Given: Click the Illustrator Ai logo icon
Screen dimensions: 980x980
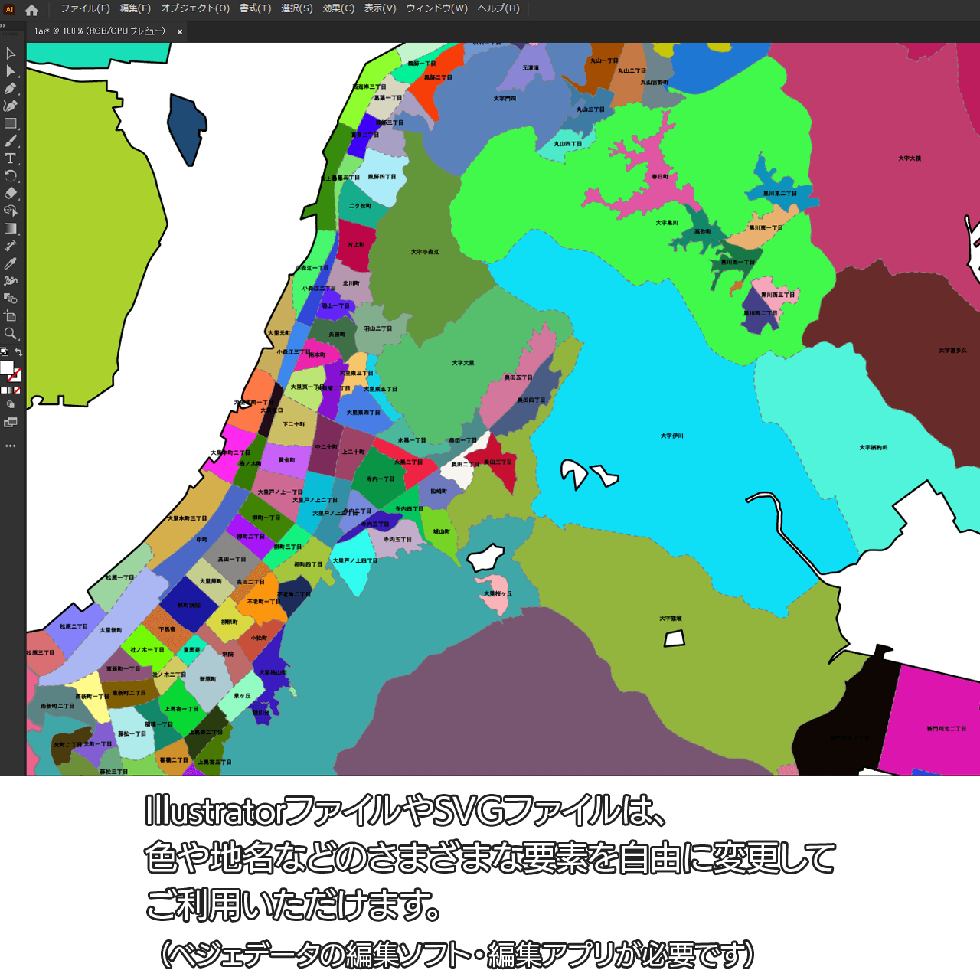Looking at the screenshot, I should click(x=9, y=9).
